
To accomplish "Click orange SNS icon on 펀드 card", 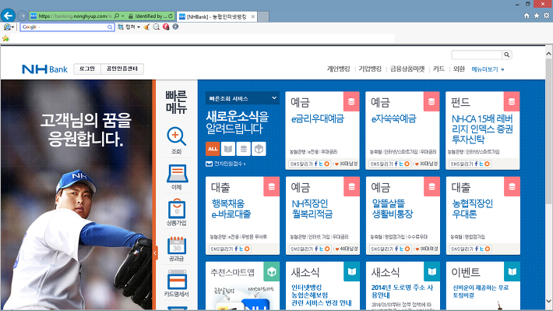I will [487, 164].
